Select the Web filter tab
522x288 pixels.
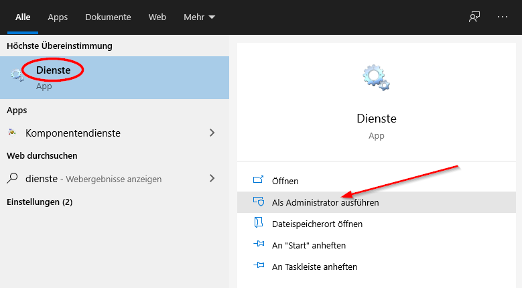tap(157, 17)
